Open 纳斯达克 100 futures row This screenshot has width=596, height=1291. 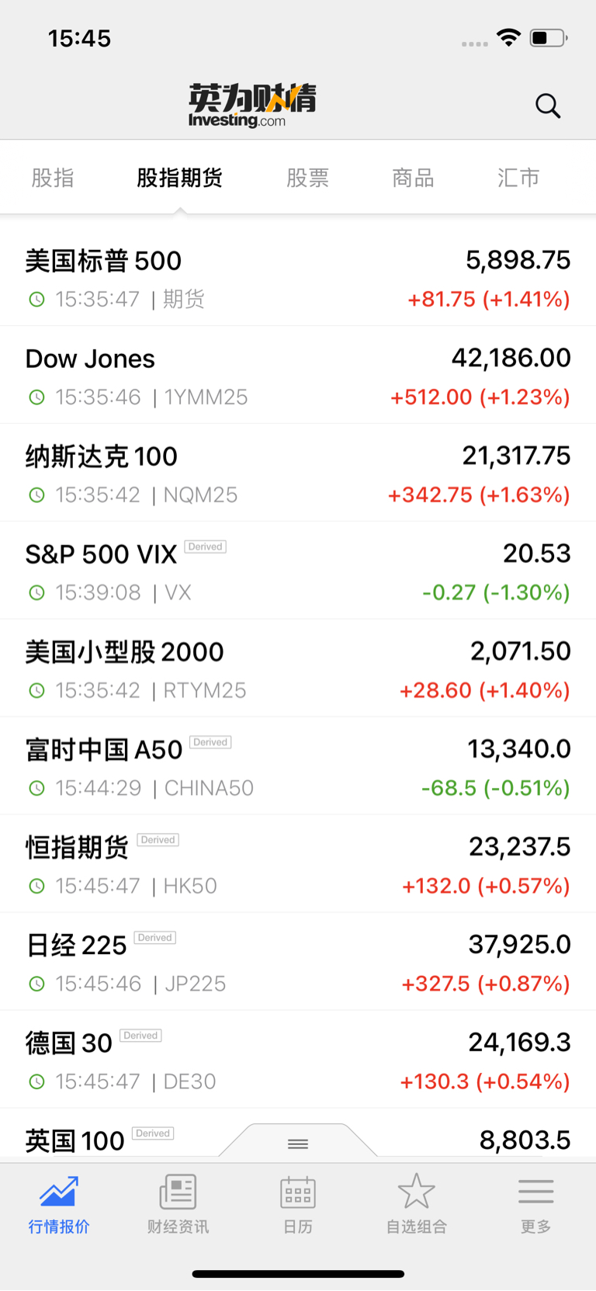(x=298, y=473)
